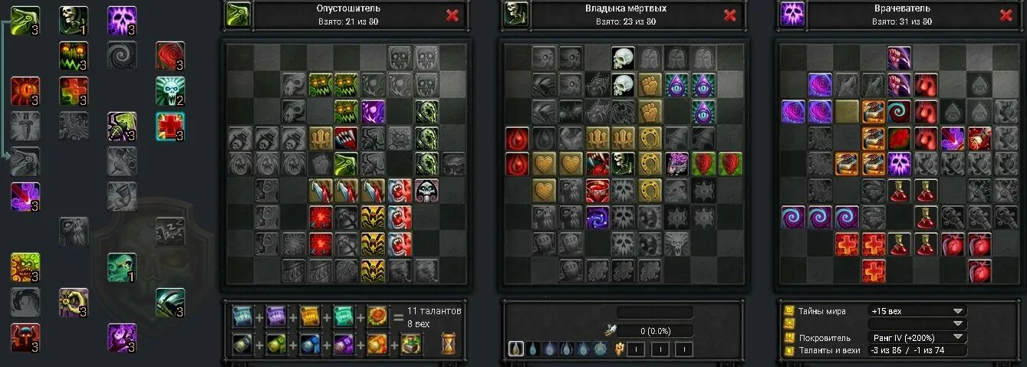Click the lone red cross milestone in Врачеватель's bottom row
The height and width of the screenshot is (367, 1027).
873,271
